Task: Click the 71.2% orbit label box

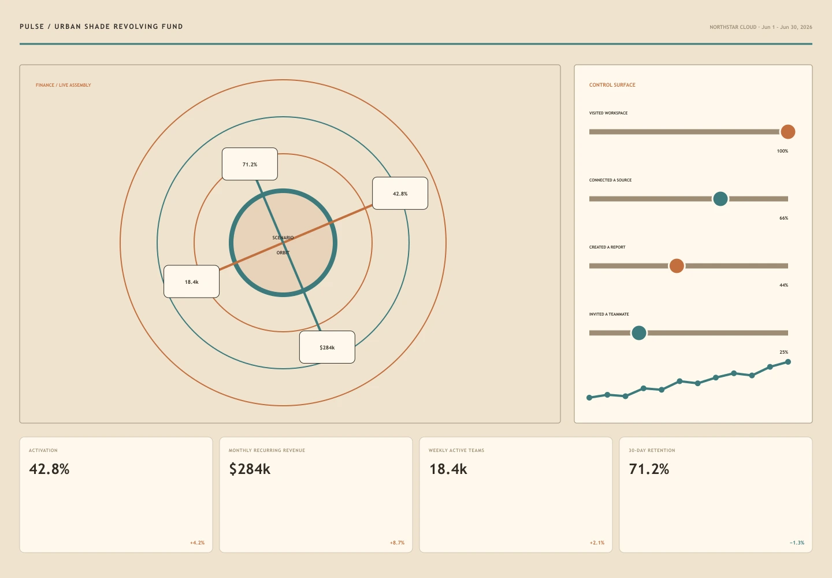Action: [x=250, y=164]
